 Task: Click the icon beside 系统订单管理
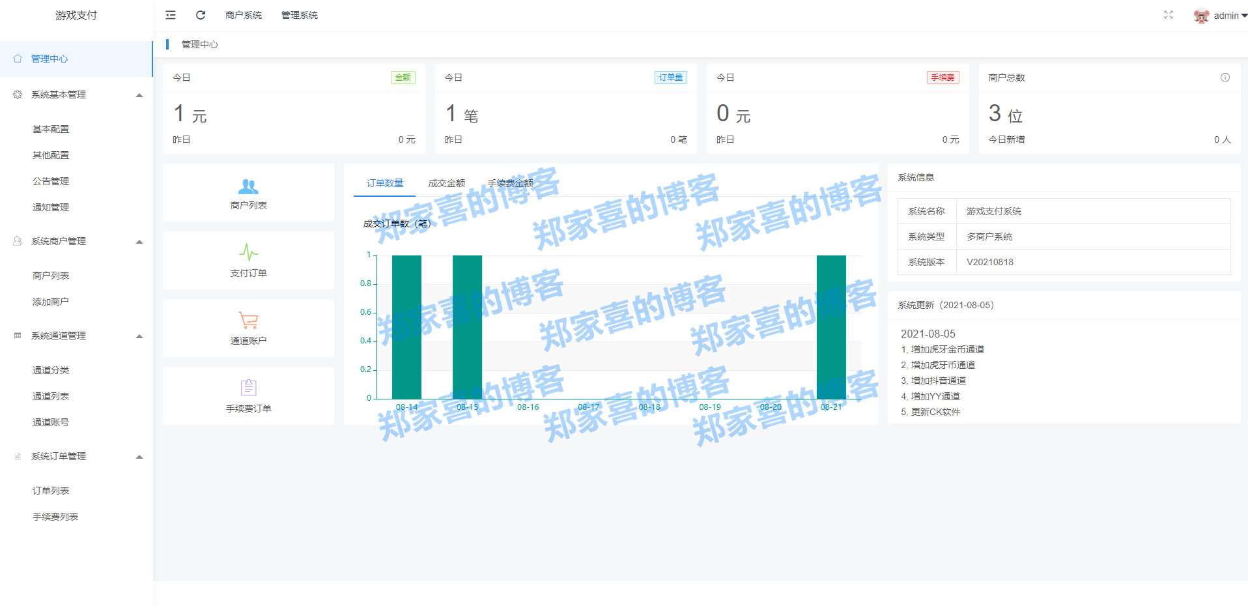point(18,456)
